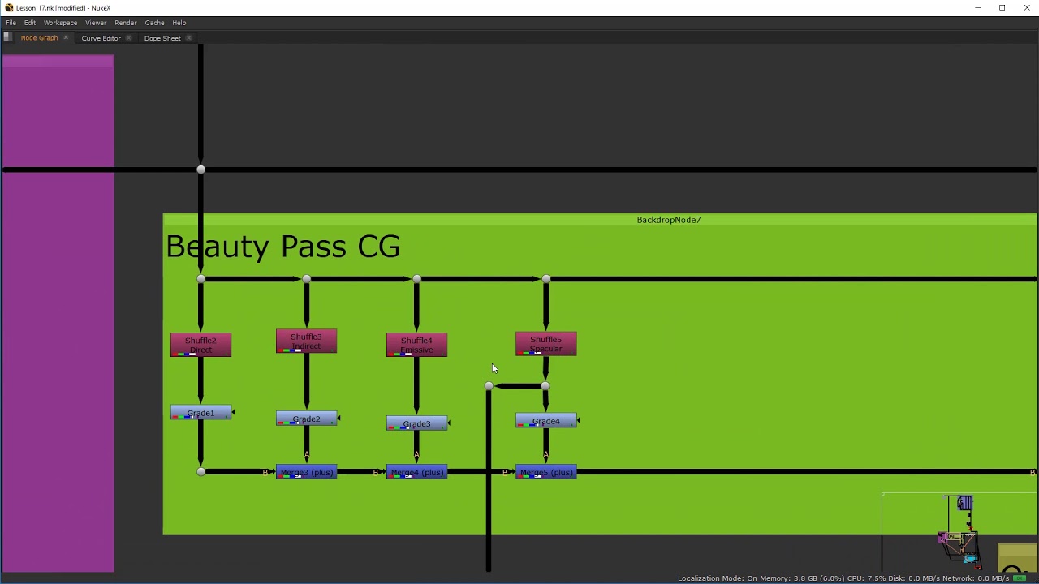
Task: Click the BackdropNode7 title bar
Action: point(600,220)
